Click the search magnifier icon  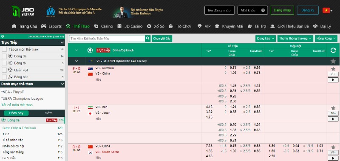[147, 39]
